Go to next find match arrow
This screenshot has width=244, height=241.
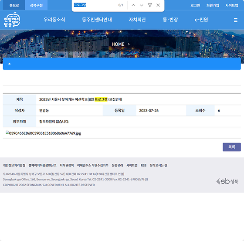point(142,5)
